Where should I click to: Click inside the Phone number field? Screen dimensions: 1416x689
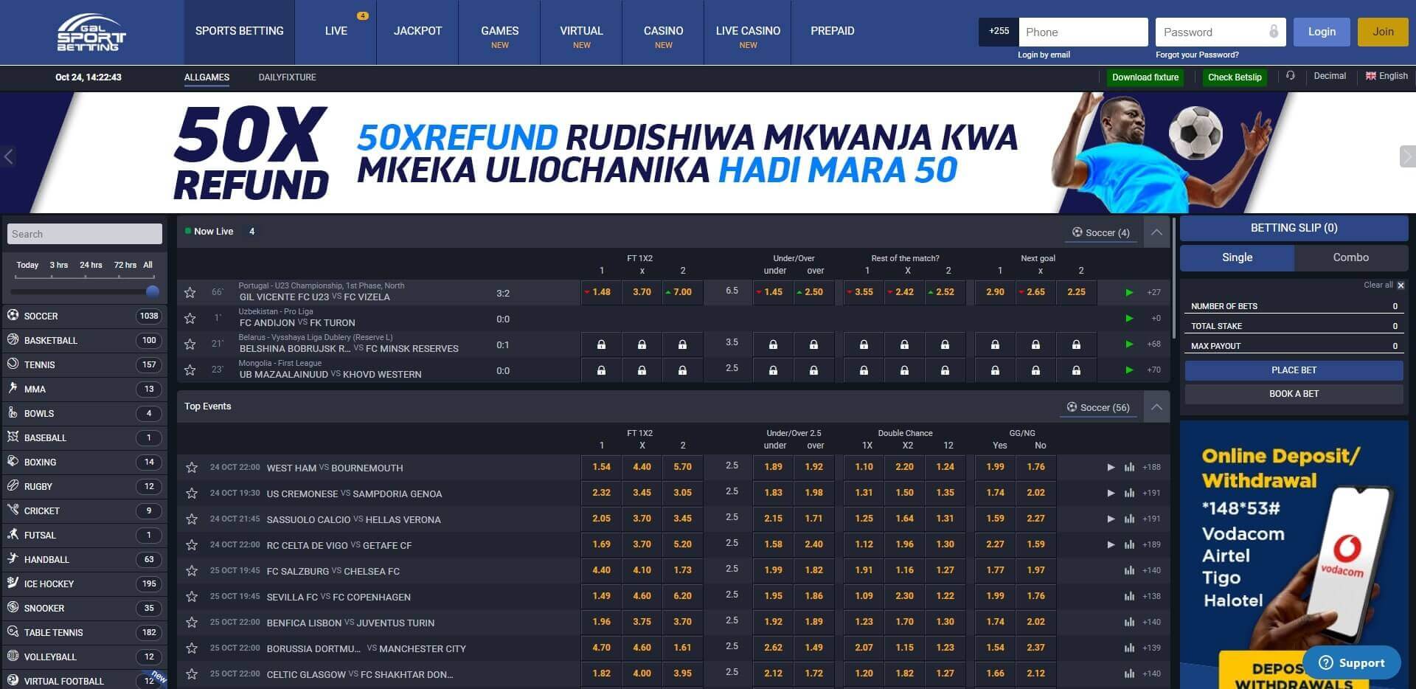point(1083,32)
